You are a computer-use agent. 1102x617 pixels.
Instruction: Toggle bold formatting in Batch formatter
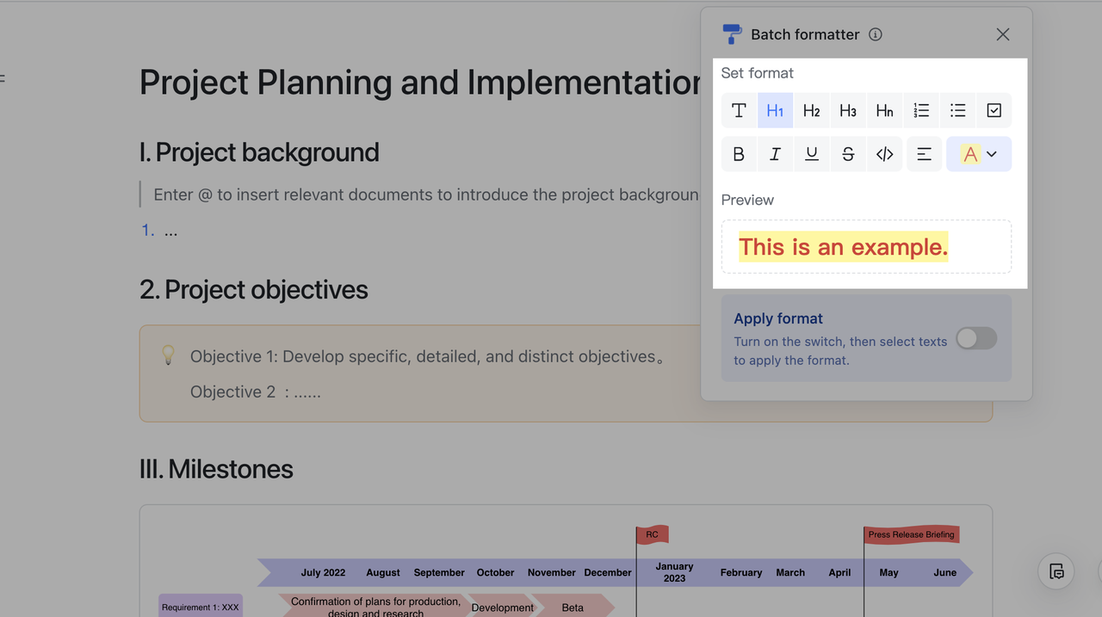(739, 154)
